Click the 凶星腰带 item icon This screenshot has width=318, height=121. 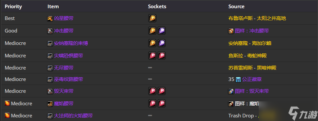coord(50,19)
